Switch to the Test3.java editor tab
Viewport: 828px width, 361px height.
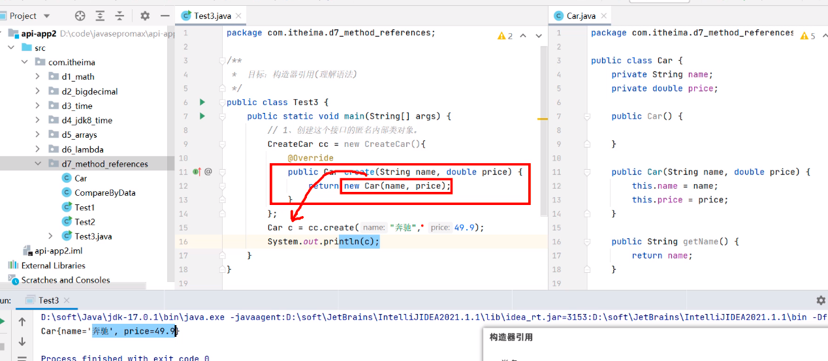[x=213, y=16]
